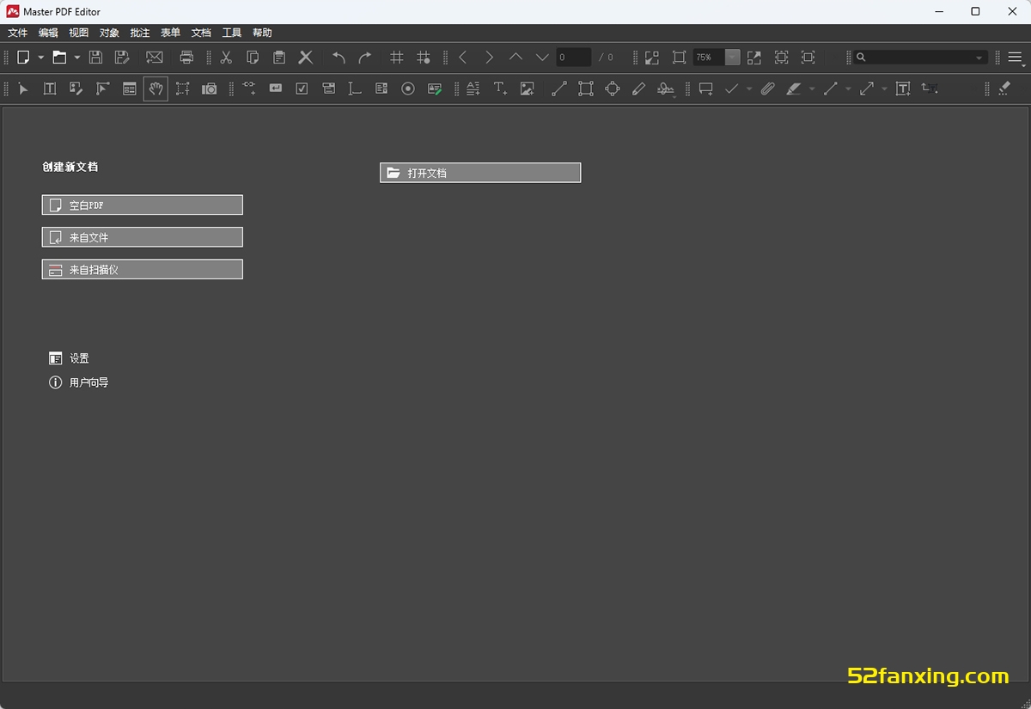Click the 空白PDF button

(x=143, y=205)
